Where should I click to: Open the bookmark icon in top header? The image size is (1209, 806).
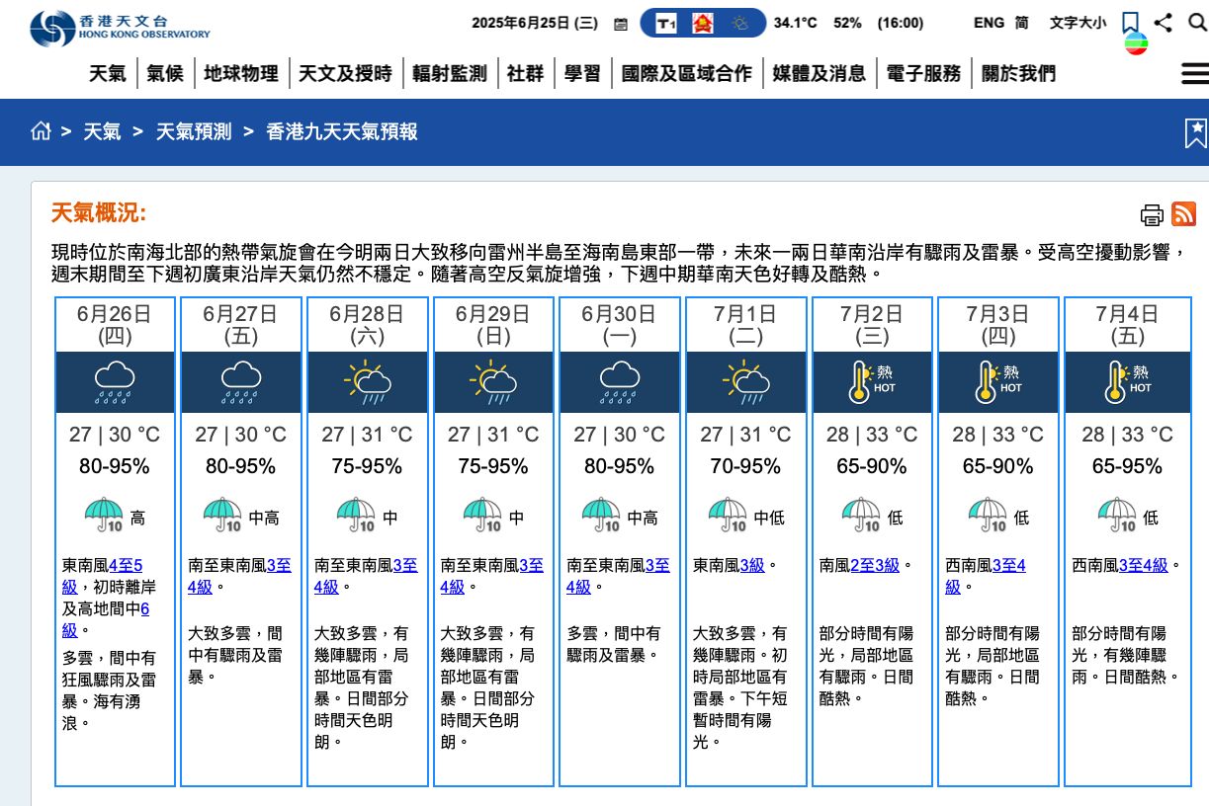pyautogui.click(x=1131, y=23)
